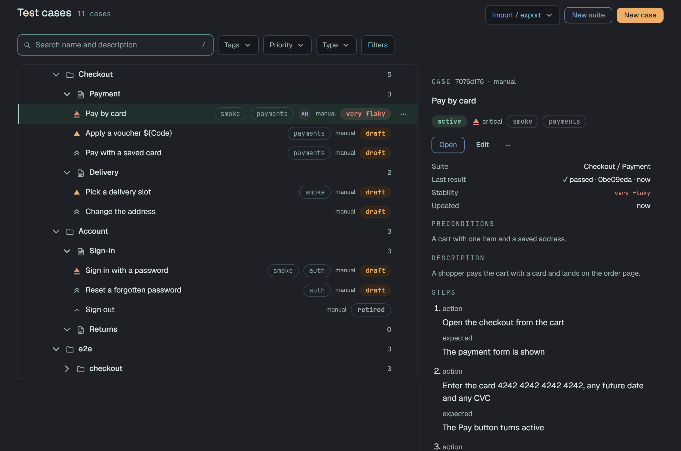Expand the lowercase checkout folder chevron
Image resolution: width=681 pixels, height=451 pixels.
pyautogui.click(x=67, y=368)
